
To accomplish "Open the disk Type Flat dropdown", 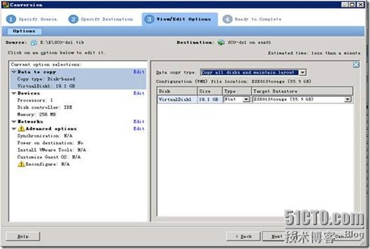I will click(246, 99).
